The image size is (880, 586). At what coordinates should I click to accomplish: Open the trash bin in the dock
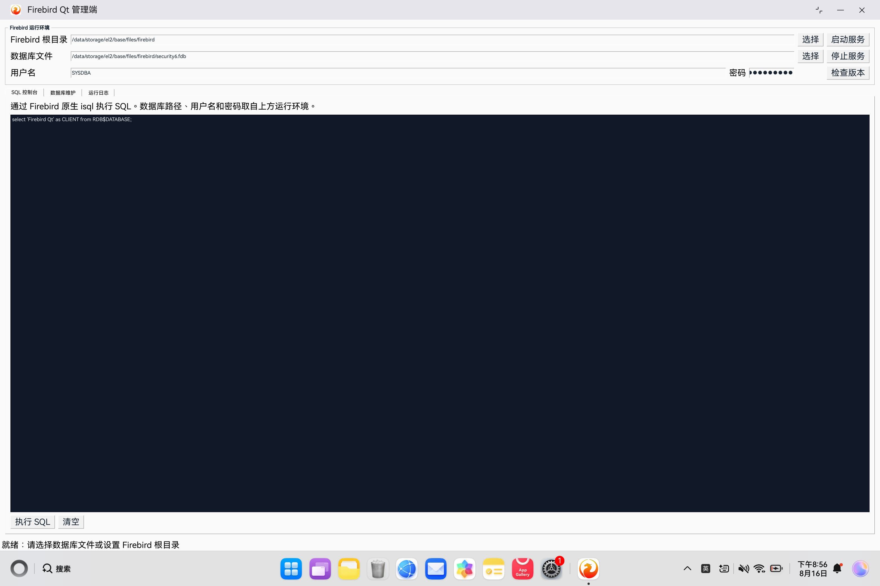378,569
